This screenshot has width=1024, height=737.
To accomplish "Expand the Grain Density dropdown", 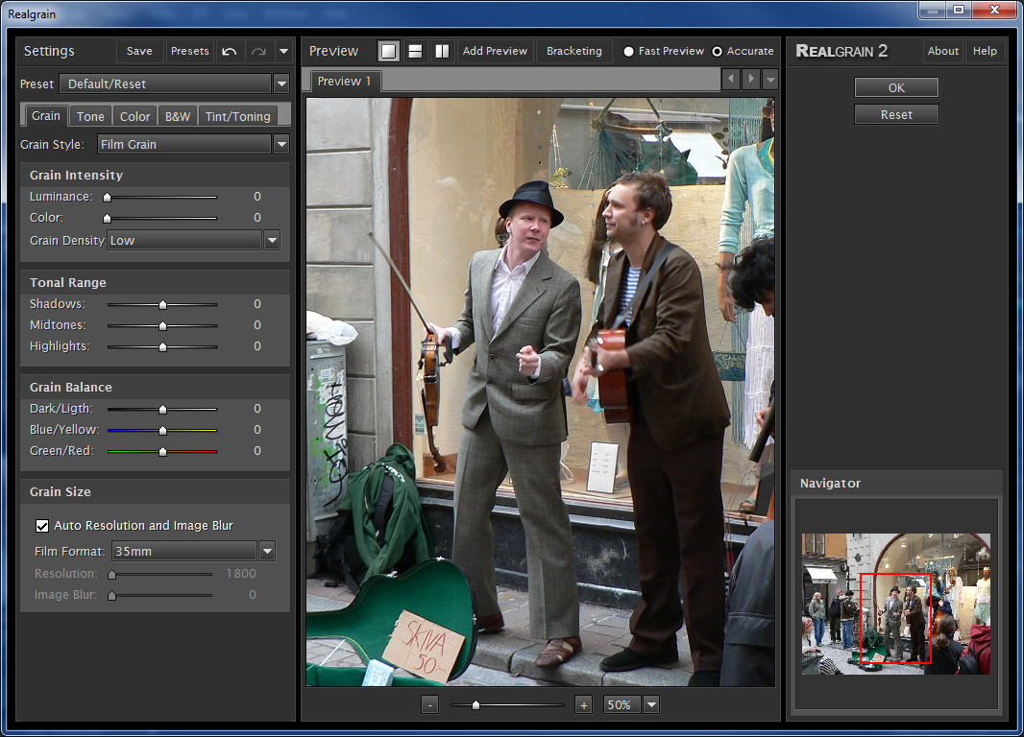I will click(272, 241).
